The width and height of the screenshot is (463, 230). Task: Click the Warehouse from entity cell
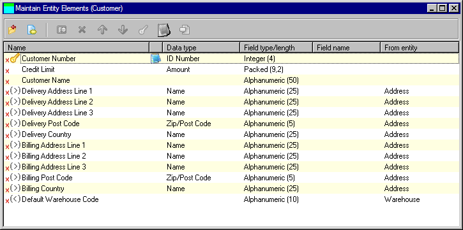coord(402,199)
